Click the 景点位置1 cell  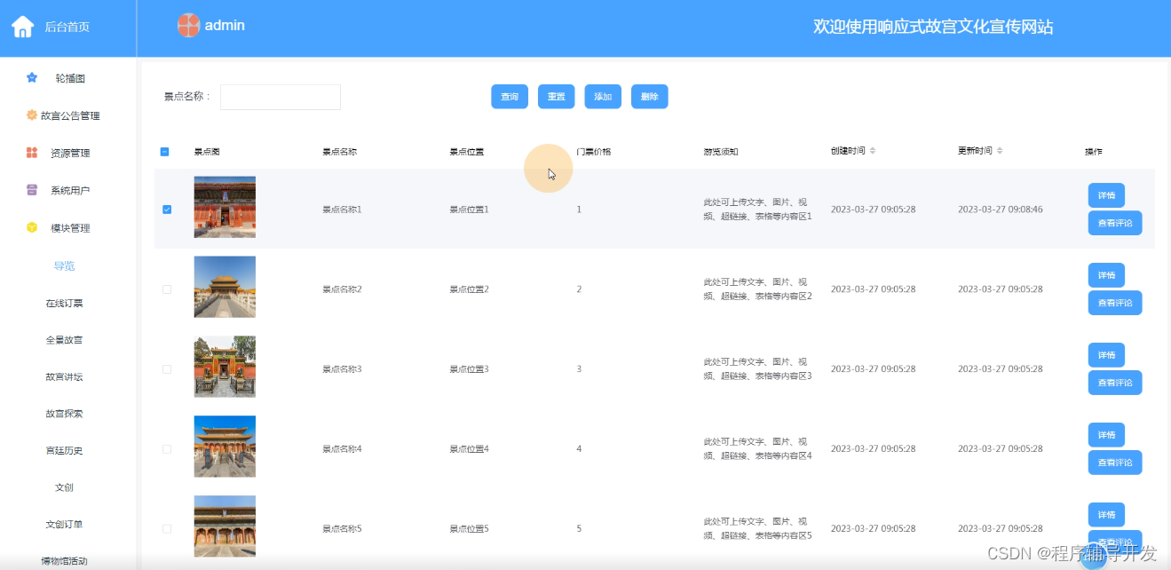point(470,210)
